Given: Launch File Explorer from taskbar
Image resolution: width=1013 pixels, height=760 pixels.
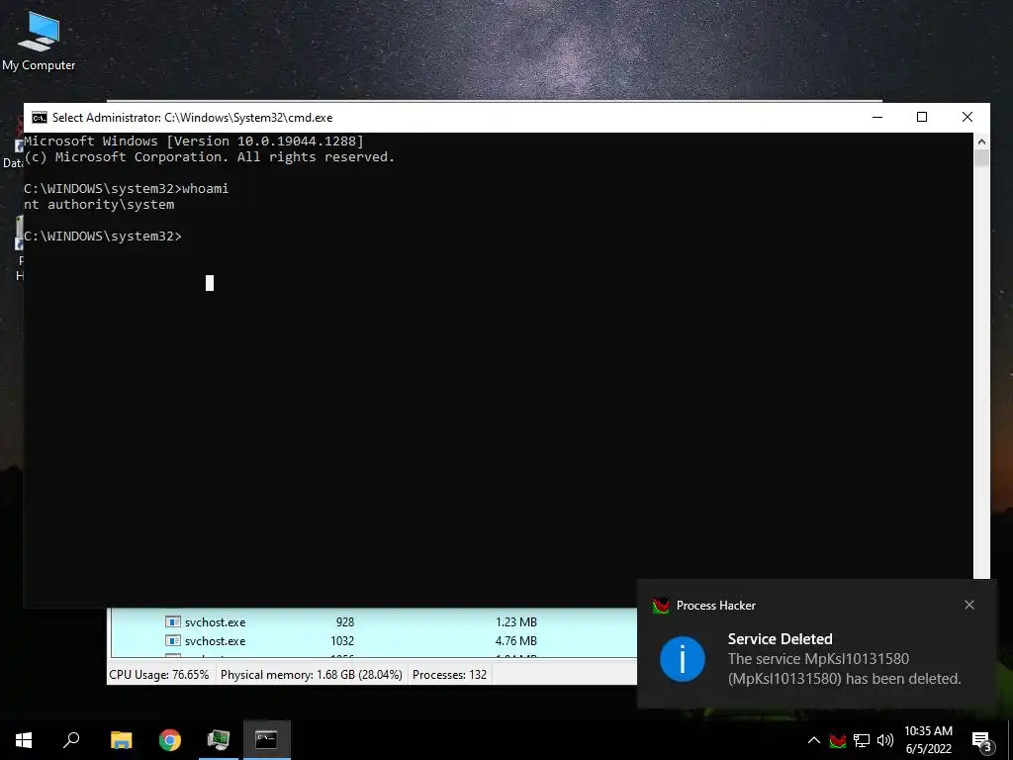Looking at the screenshot, I should pos(121,740).
